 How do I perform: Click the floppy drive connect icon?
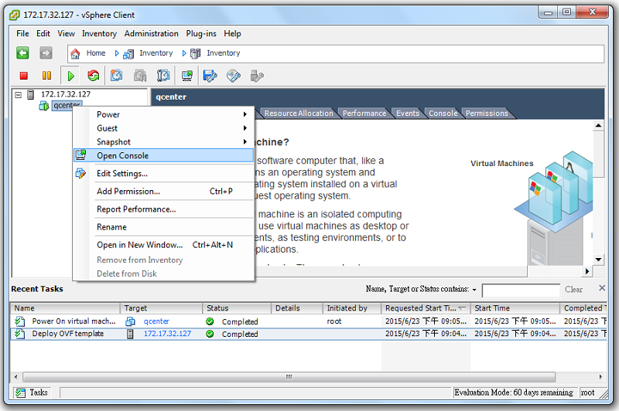click(210, 76)
